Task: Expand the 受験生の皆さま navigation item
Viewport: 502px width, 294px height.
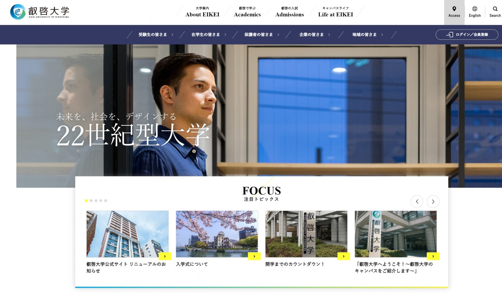Action: [x=156, y=35]
